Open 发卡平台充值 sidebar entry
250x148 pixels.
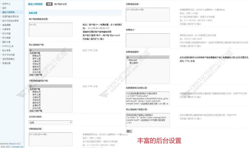point(9,55)
